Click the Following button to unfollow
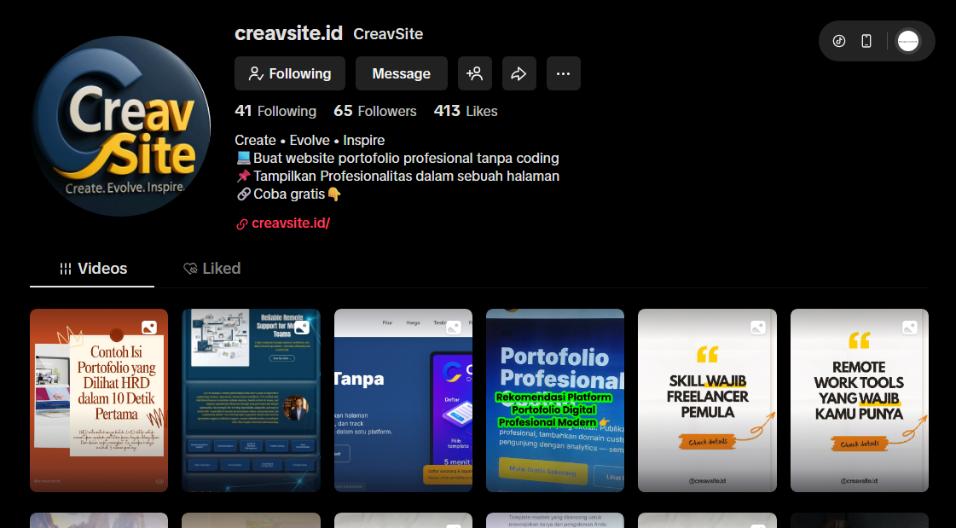 [x=289, y=73]
